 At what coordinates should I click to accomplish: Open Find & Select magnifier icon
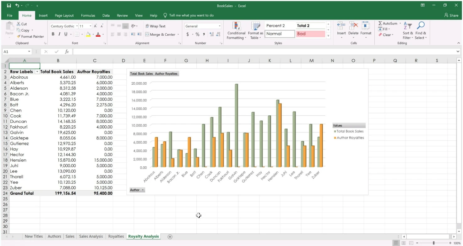[421, 26]
